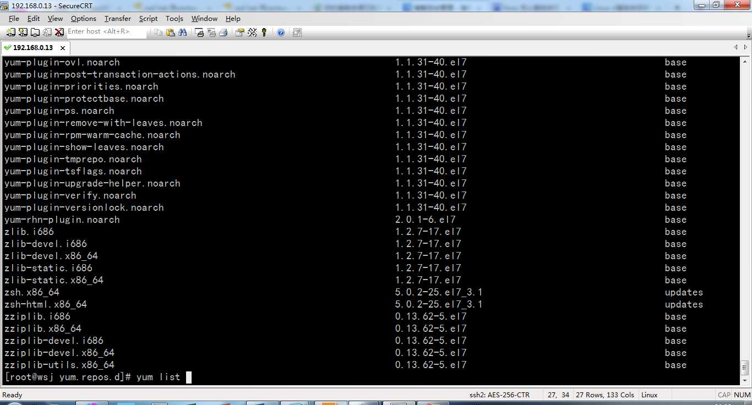Image resolution: width=752 pixels, height=405 pixels.
Task: Open the File menu
Action: (14, 18)
